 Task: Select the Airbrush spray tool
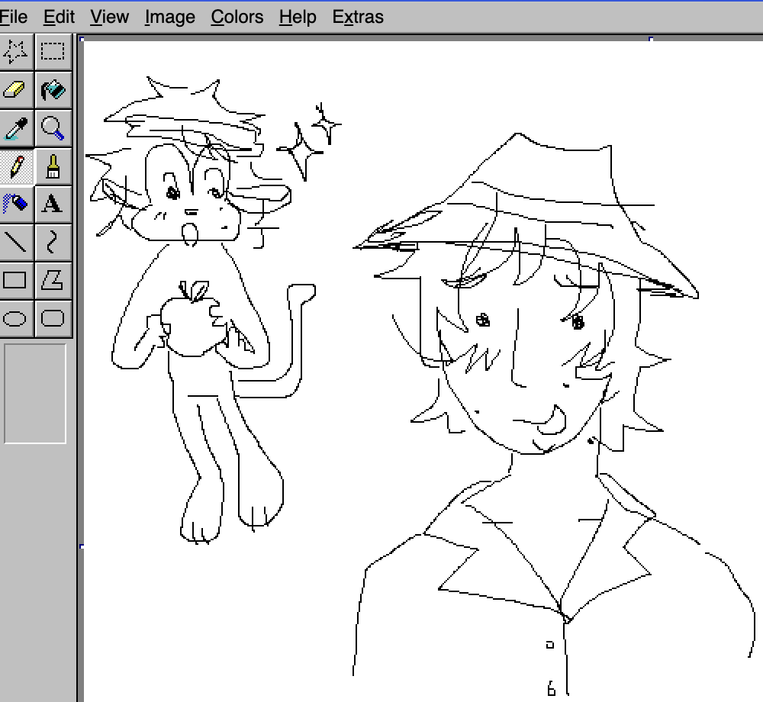[x=15, y=204]
